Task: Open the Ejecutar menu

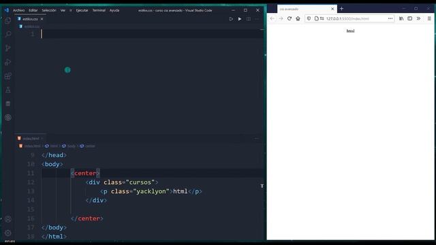Action: tap(82, 10)
